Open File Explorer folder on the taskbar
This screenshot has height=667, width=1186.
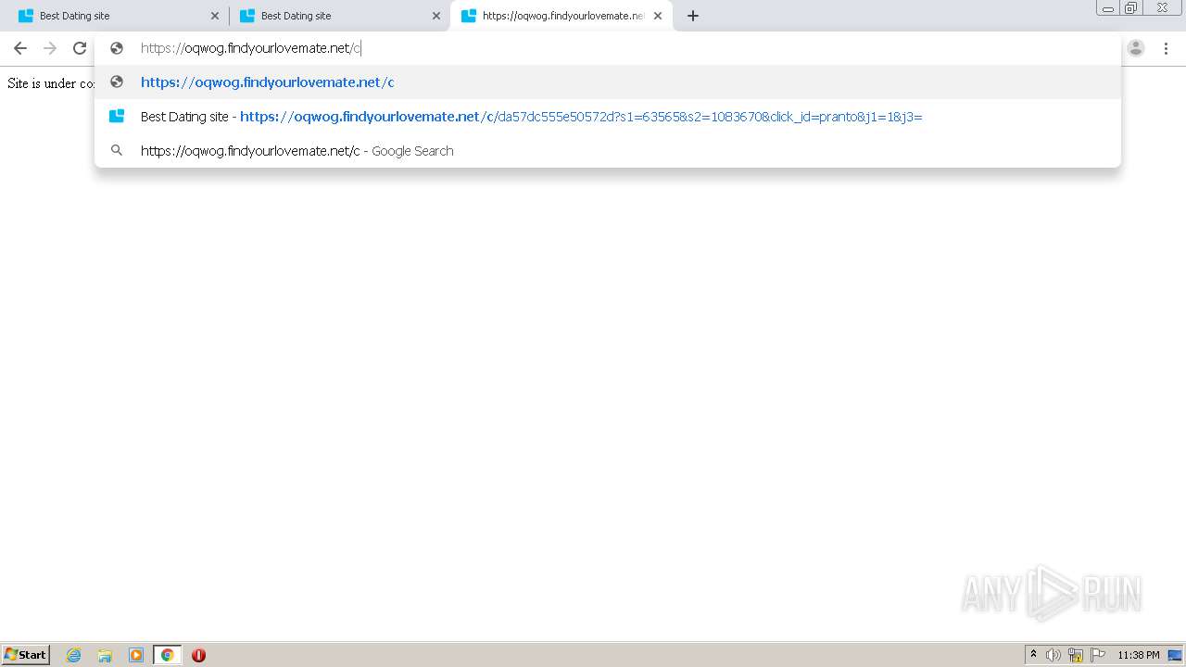[x=105, y=655]
